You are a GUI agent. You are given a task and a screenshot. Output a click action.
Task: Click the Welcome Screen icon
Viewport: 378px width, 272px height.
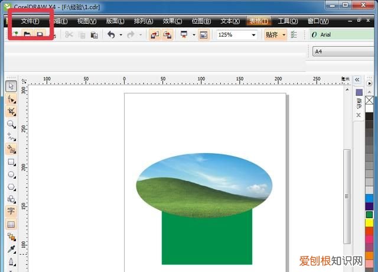pyautogui.click(x=204, y=35)
